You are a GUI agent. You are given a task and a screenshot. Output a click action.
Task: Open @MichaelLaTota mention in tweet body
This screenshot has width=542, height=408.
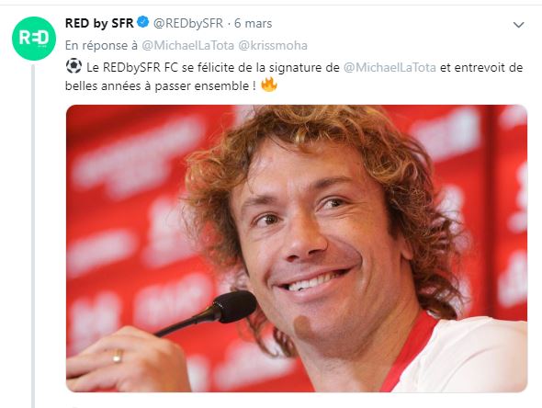(x=390, y=67)
